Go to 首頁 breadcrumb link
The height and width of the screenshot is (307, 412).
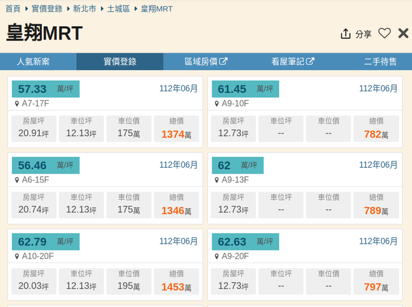pyautogui.click(x=13, y=9)
